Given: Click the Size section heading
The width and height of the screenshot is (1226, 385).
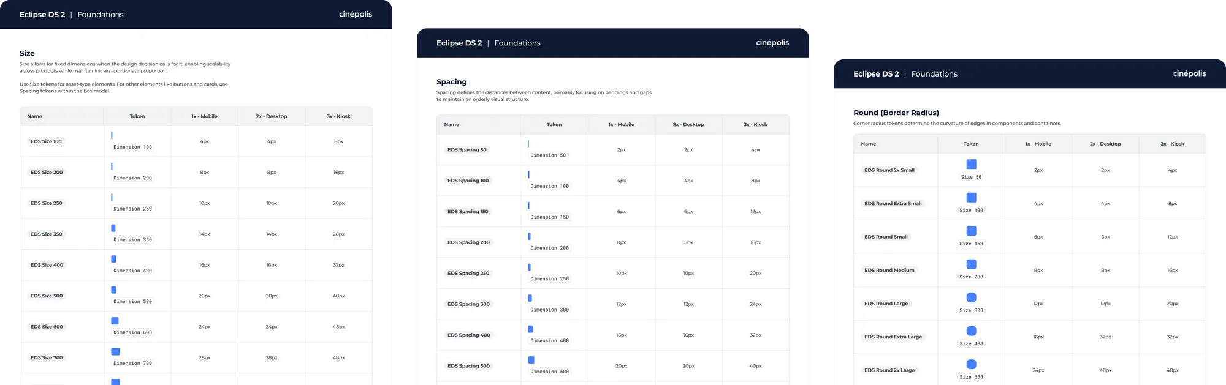Looking at the screenshot, I should (x=27, y=53).
